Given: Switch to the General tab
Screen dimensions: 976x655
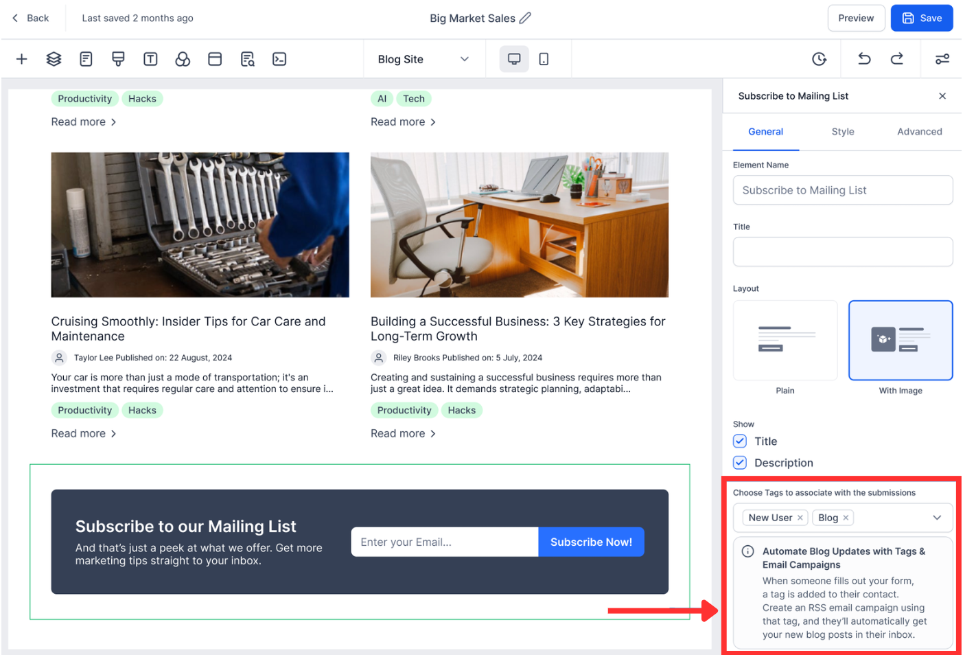Looking at the screenshot, I should (x=765, y=132).
